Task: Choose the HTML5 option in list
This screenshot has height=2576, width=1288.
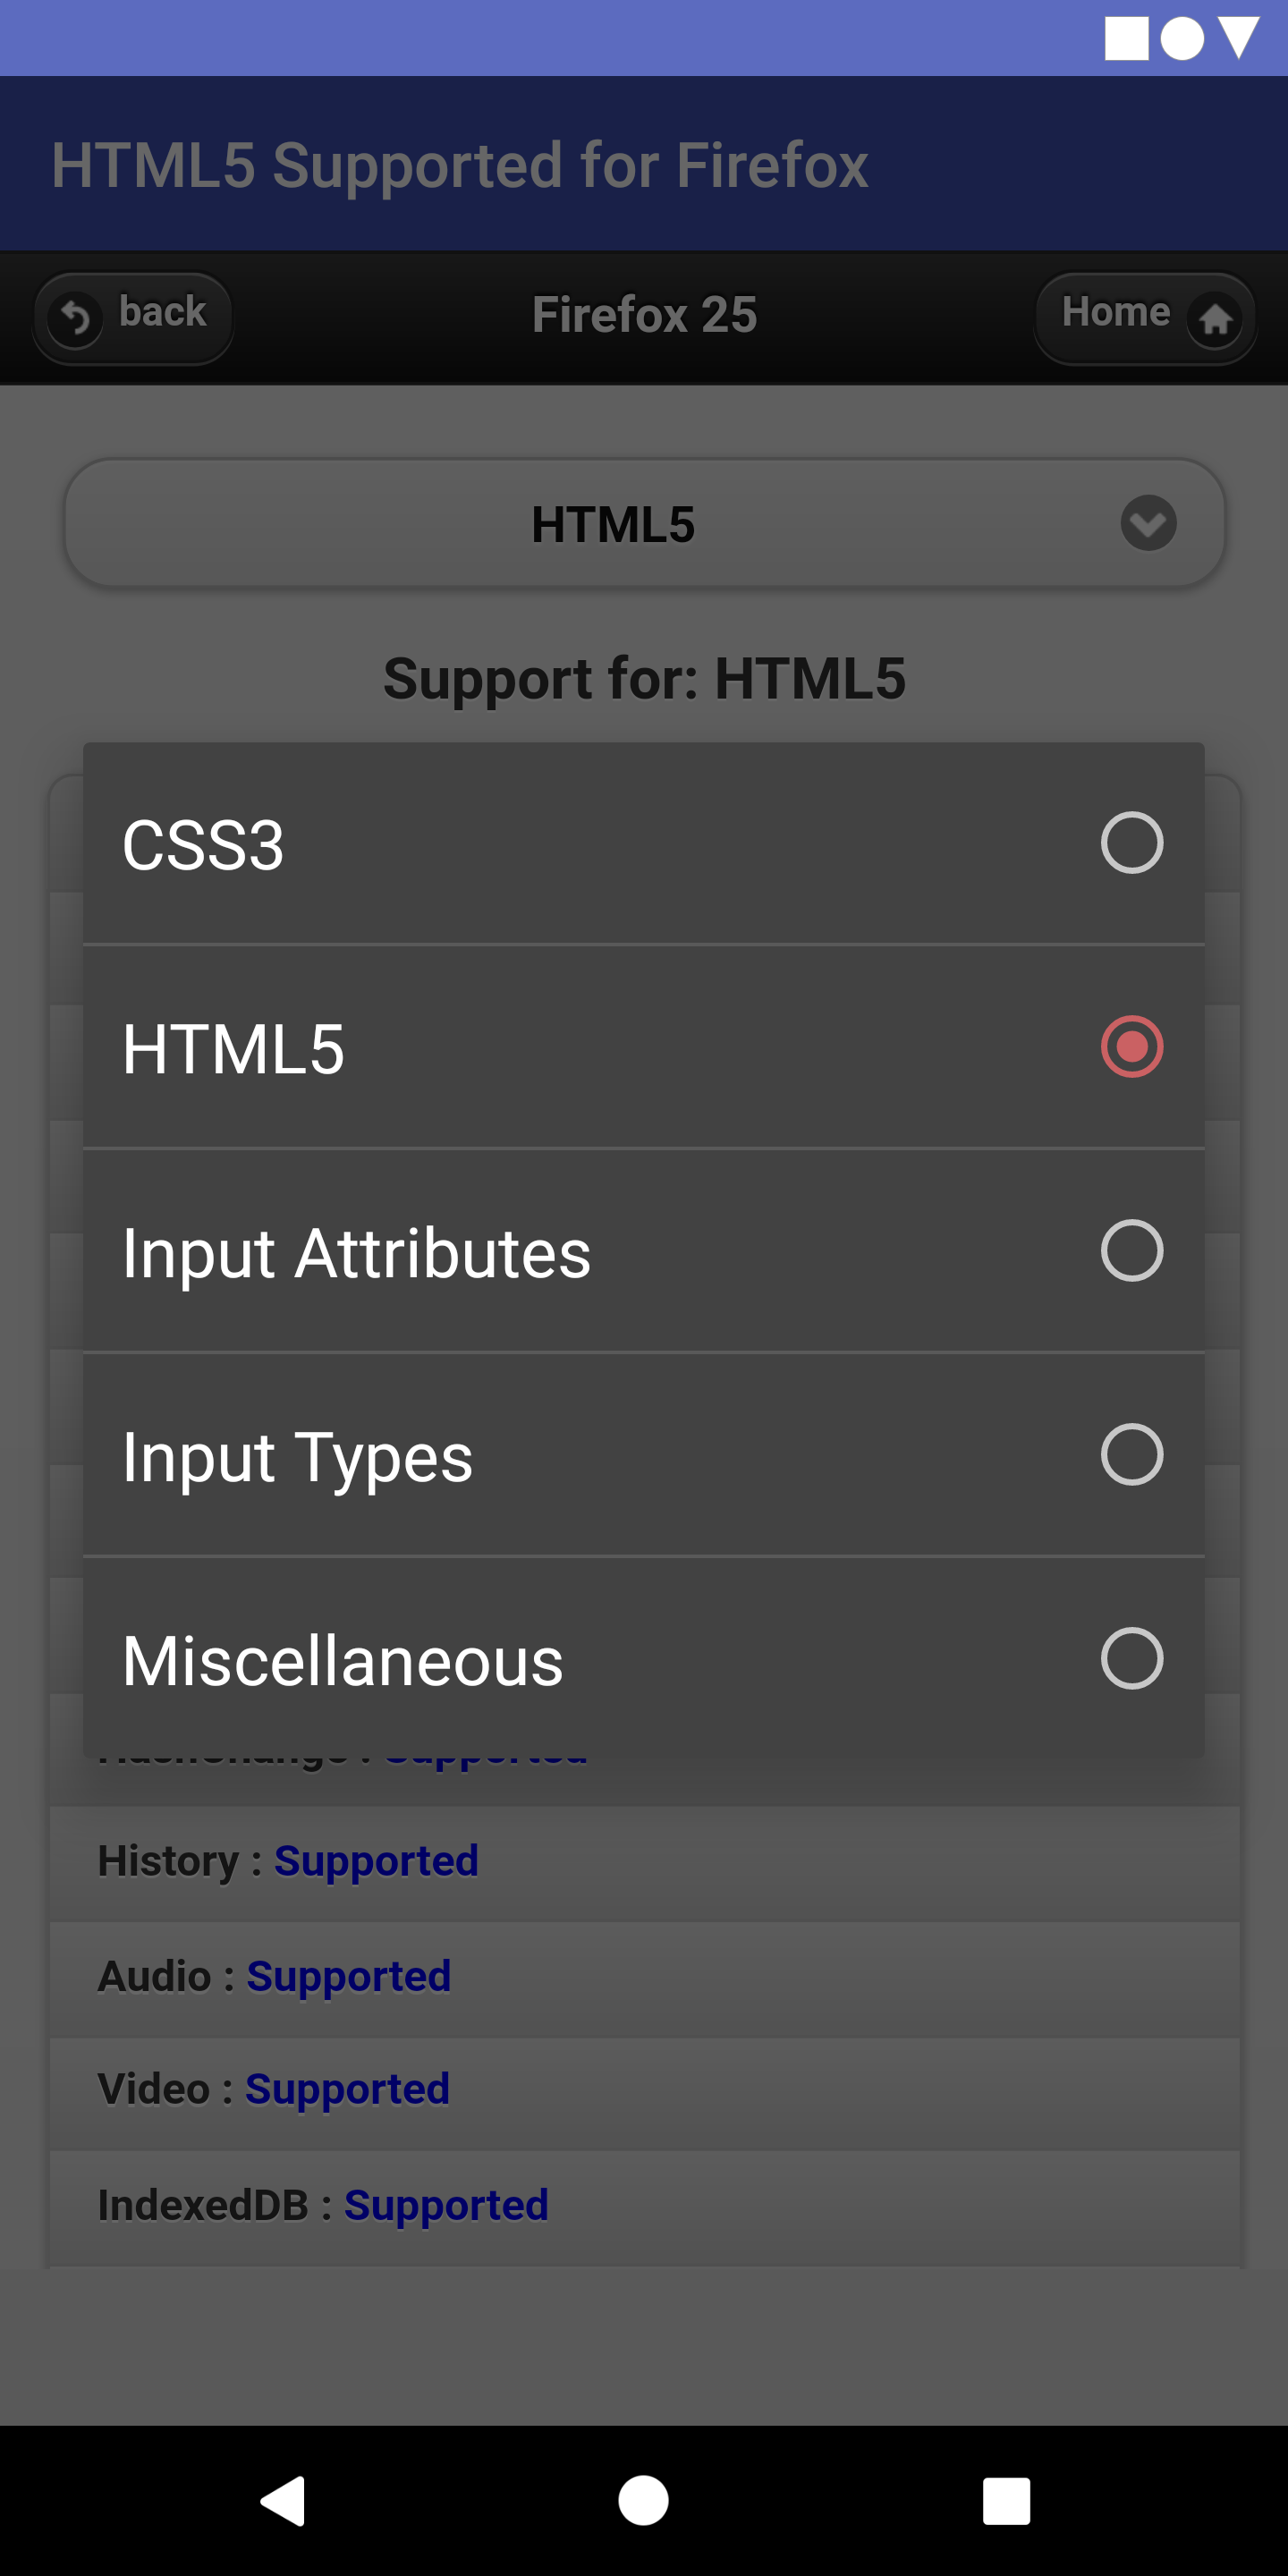Action: point(643,1047)
